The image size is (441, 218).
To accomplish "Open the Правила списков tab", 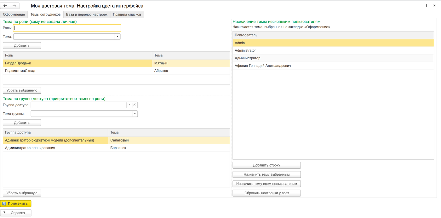I will pyautogui.click(x=127, y=15).
